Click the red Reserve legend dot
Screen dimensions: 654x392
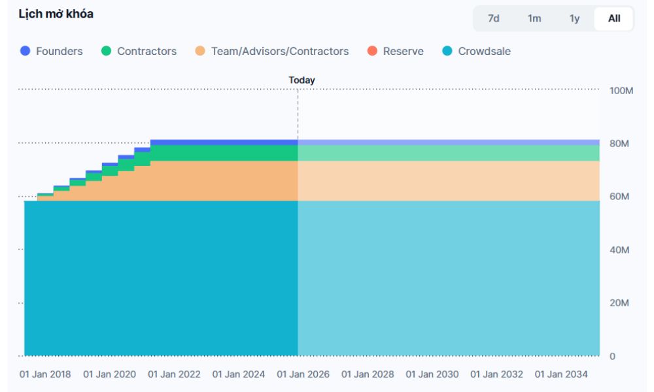(x=372, y=51)
